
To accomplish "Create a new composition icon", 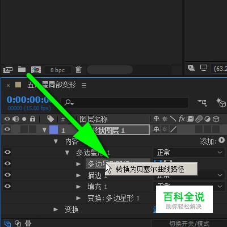I will pos(36,70).
